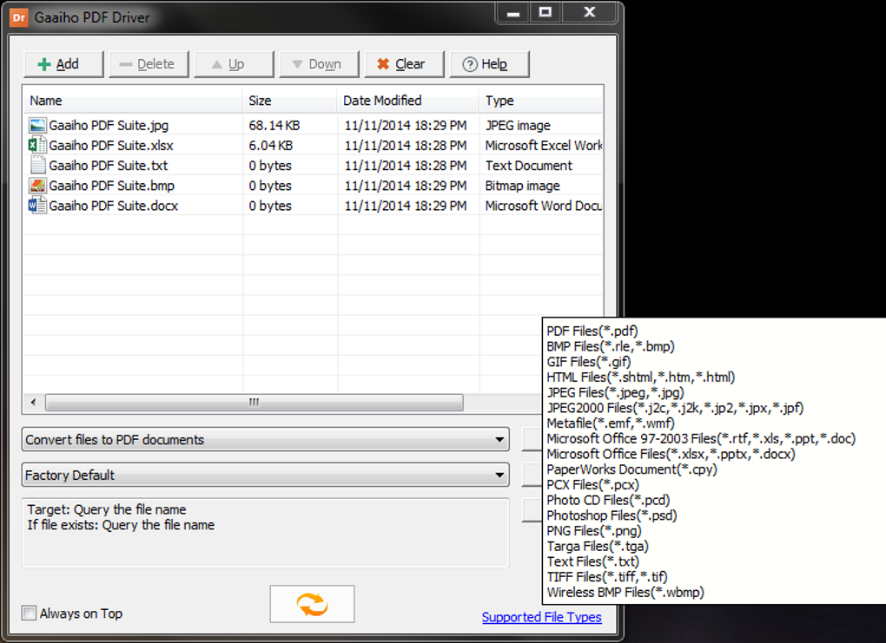Click the 68.14 KB size cell
Image resolution: width=886 pixels, height=643 pixels.
point(274,125)
